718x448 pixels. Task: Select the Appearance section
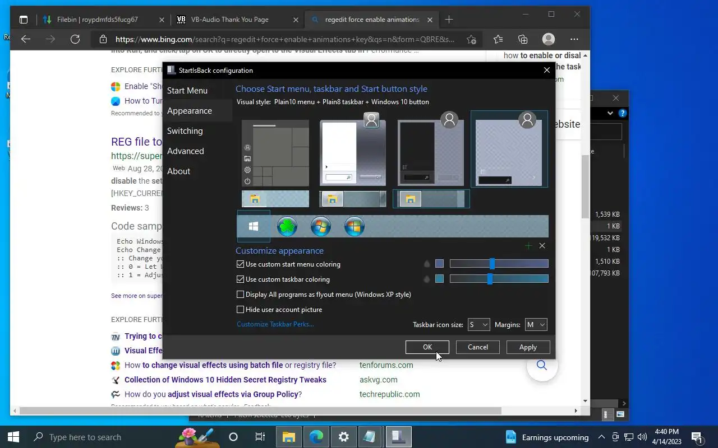coord(190,111)
